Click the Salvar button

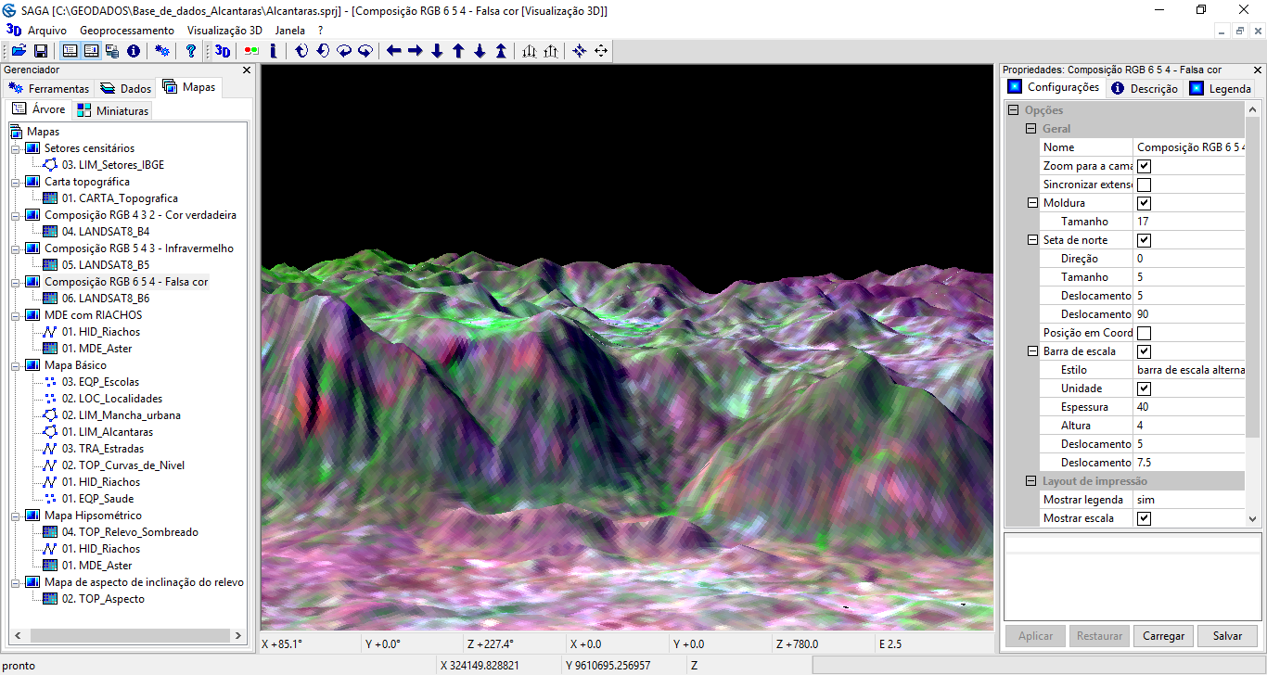pos(1226,636)
